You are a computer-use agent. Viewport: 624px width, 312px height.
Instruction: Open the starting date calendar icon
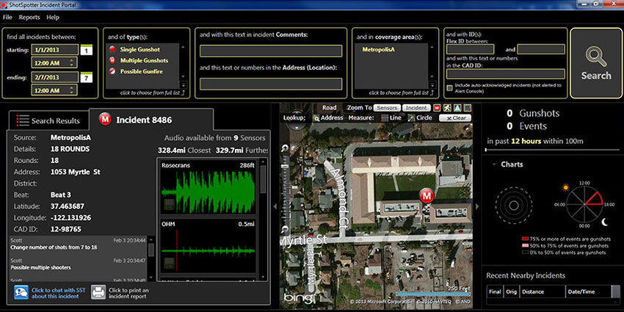click(x=87, y=50)
